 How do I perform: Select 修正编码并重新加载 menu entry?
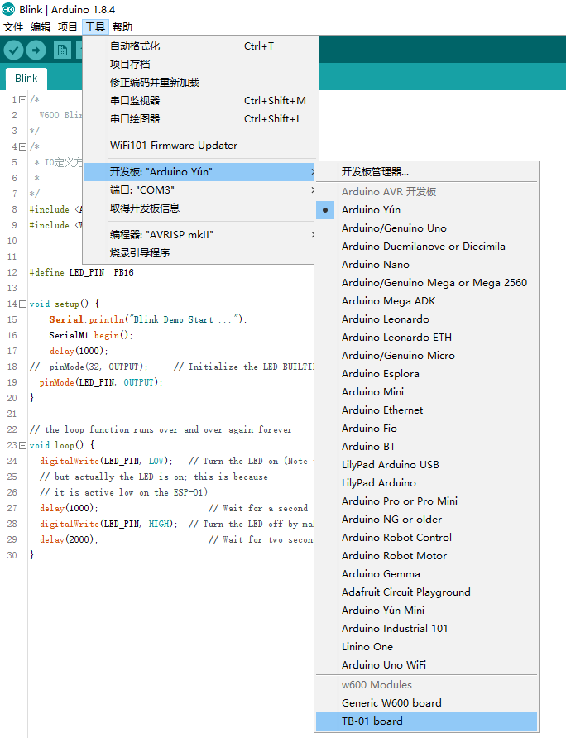tap(200, 83)
